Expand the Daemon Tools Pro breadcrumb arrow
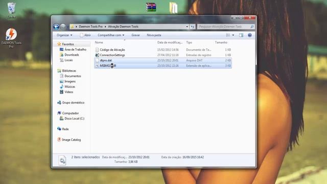 click(x=105, y=27)
